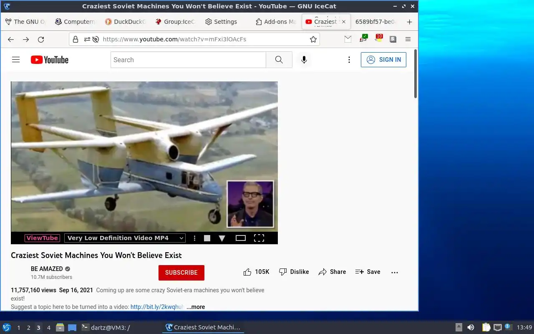Toggle ViewTube fullsize brackets button
Screen dimensions: 534x334
(259, 238)
